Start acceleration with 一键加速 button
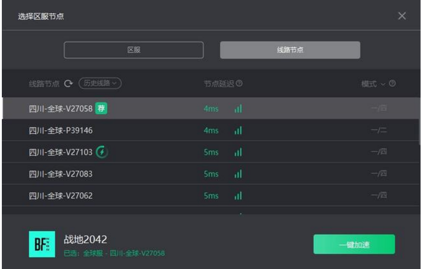This screenshot has width=421, height=269. click(354, 244)
